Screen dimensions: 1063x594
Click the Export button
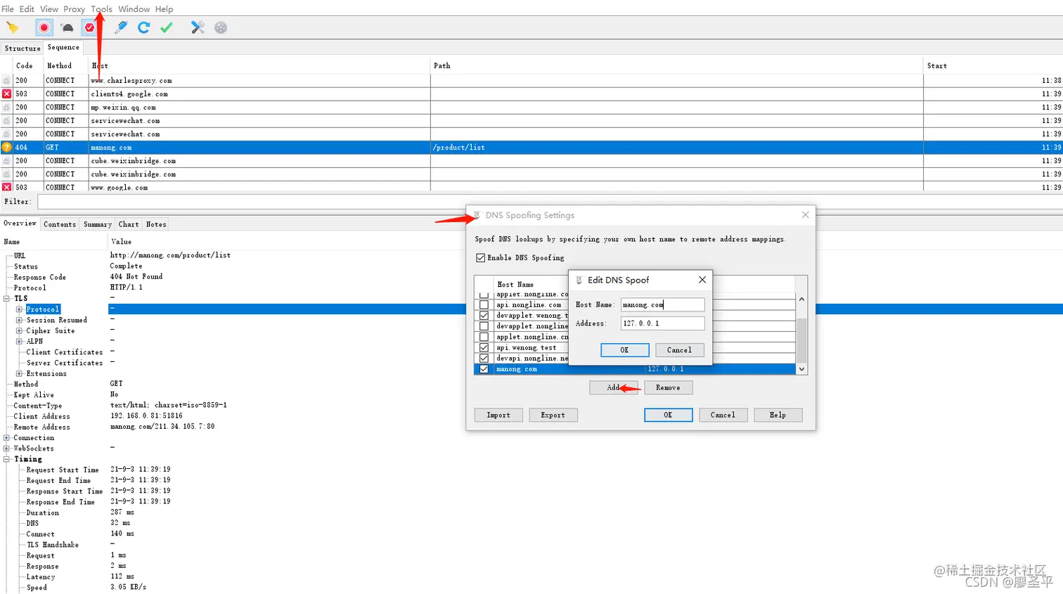click(x=553, y=415)
